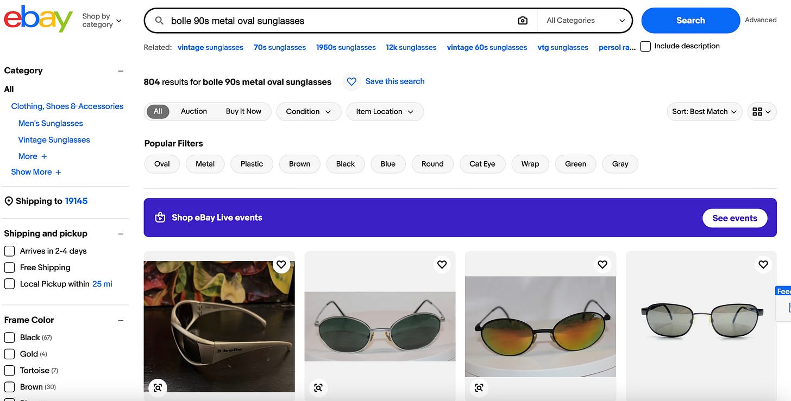This screenshot has height=401, width=791.
Task: Click 1950s sunglasses related search
Action: coord(346,47)
